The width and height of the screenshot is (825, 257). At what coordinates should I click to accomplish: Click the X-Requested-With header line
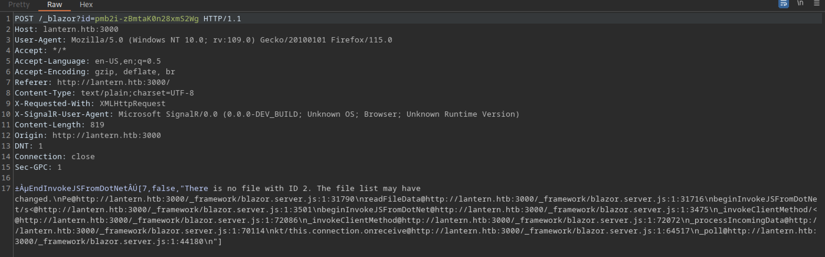pos(90,103)
